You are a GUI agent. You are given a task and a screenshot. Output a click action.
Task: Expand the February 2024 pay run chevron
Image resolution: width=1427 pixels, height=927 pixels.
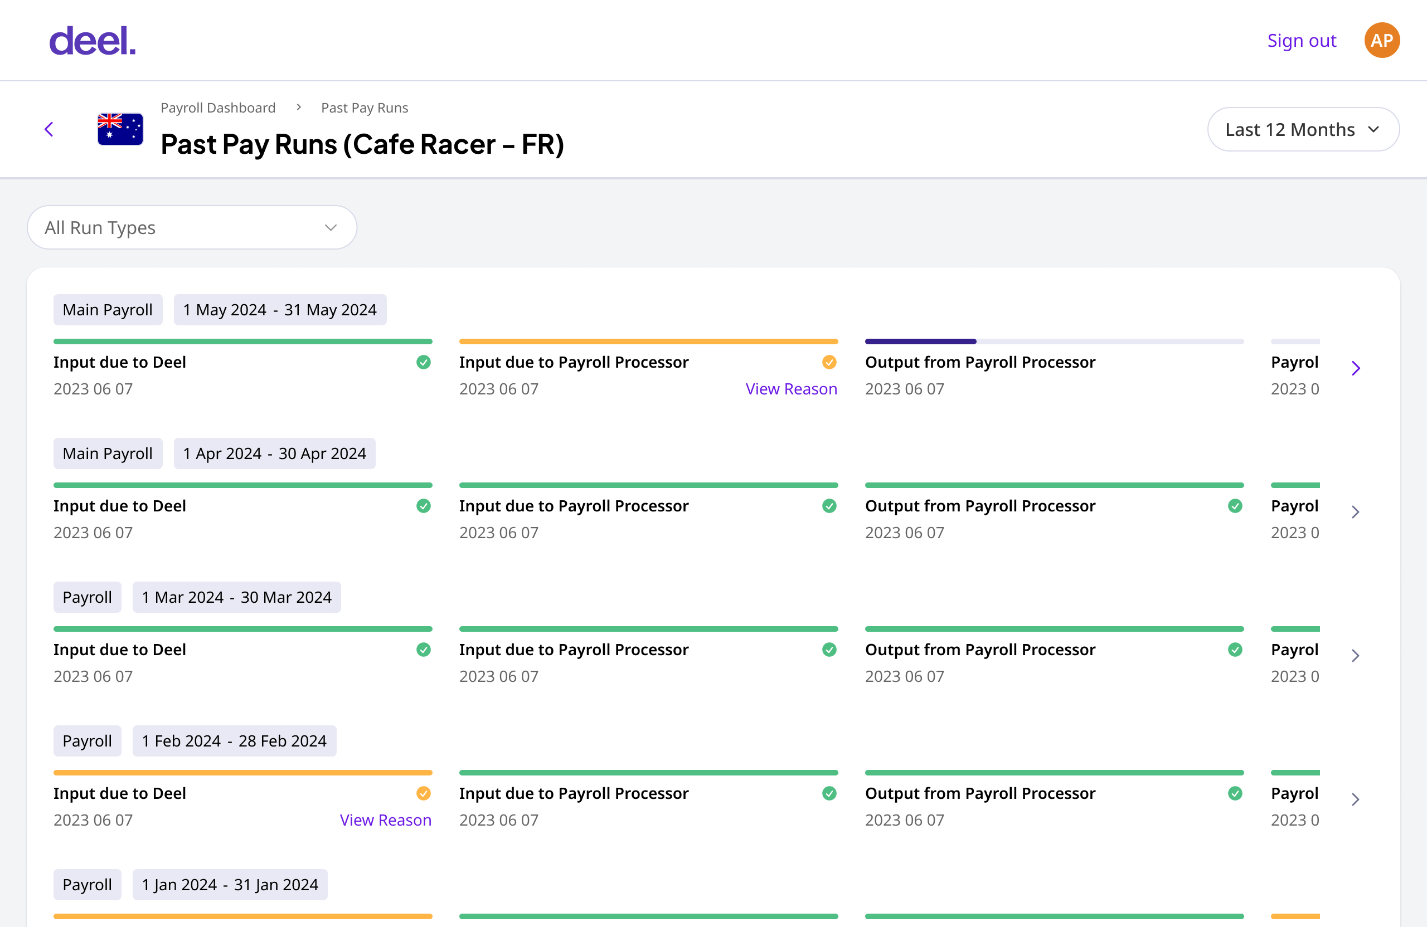click(x=1356, y=799)
